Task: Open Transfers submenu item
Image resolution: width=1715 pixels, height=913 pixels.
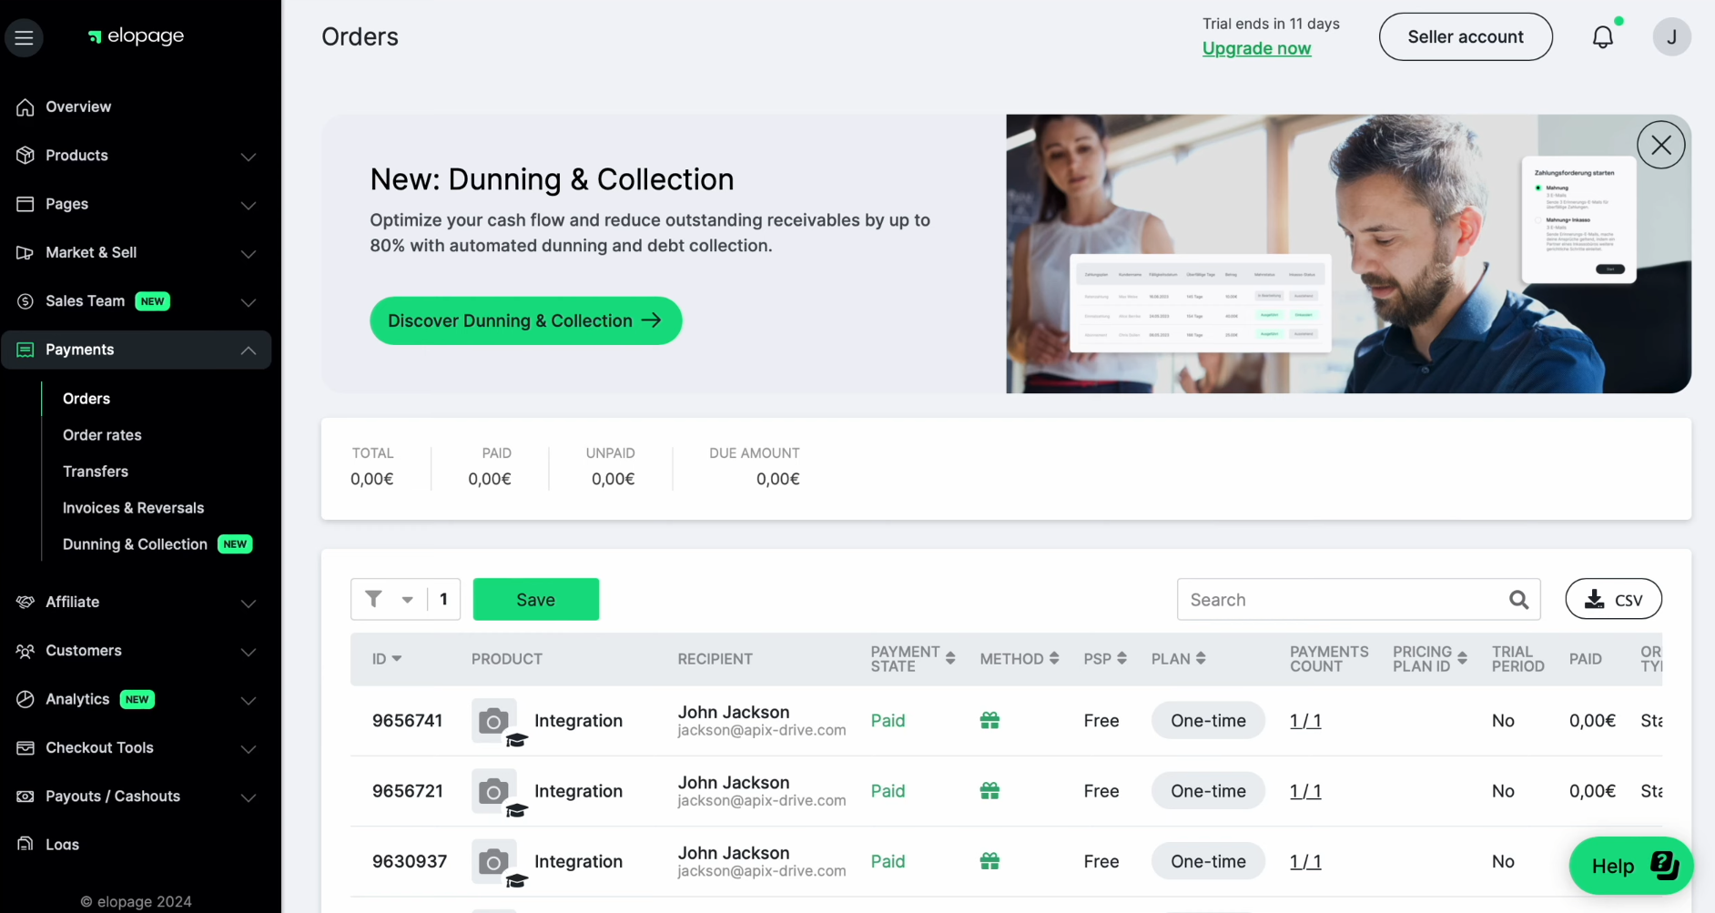Action: click(x=96, y=472)
